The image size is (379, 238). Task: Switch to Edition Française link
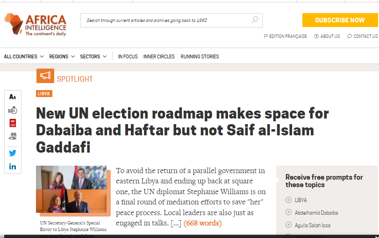[x=285, y=36]
